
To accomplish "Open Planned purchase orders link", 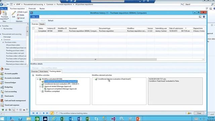I will tap(15, 62).
